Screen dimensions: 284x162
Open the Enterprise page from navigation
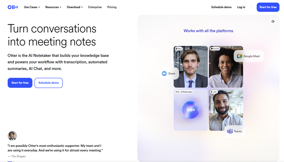coord(95,7)
